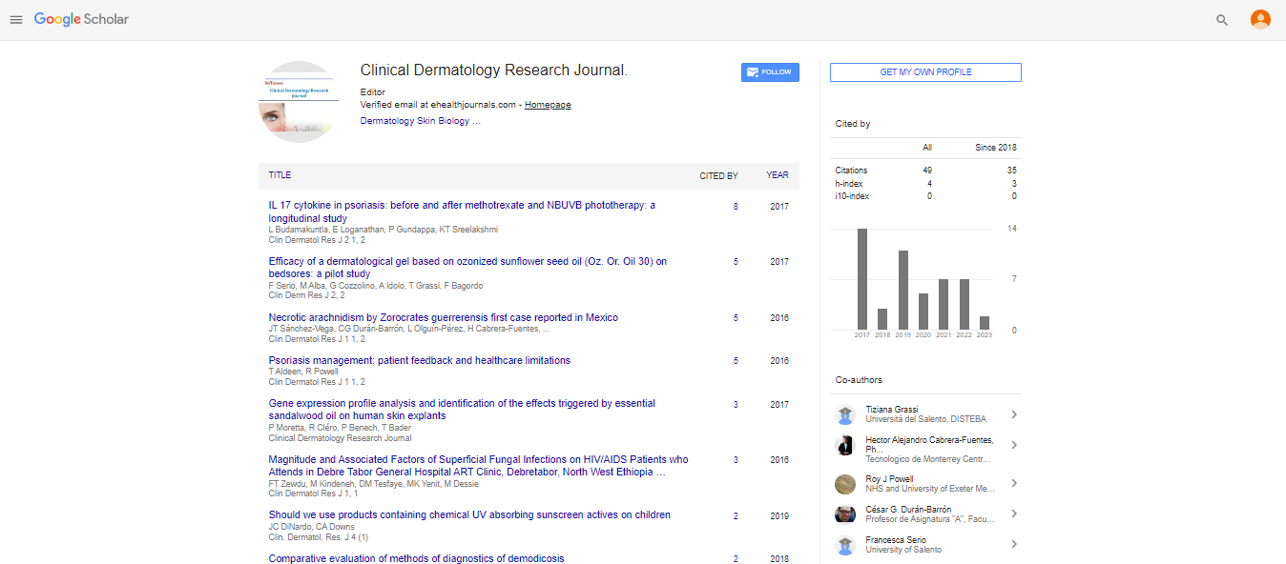Sort publications by Cited By header
1286x564 pixels.
click(718, 175)
